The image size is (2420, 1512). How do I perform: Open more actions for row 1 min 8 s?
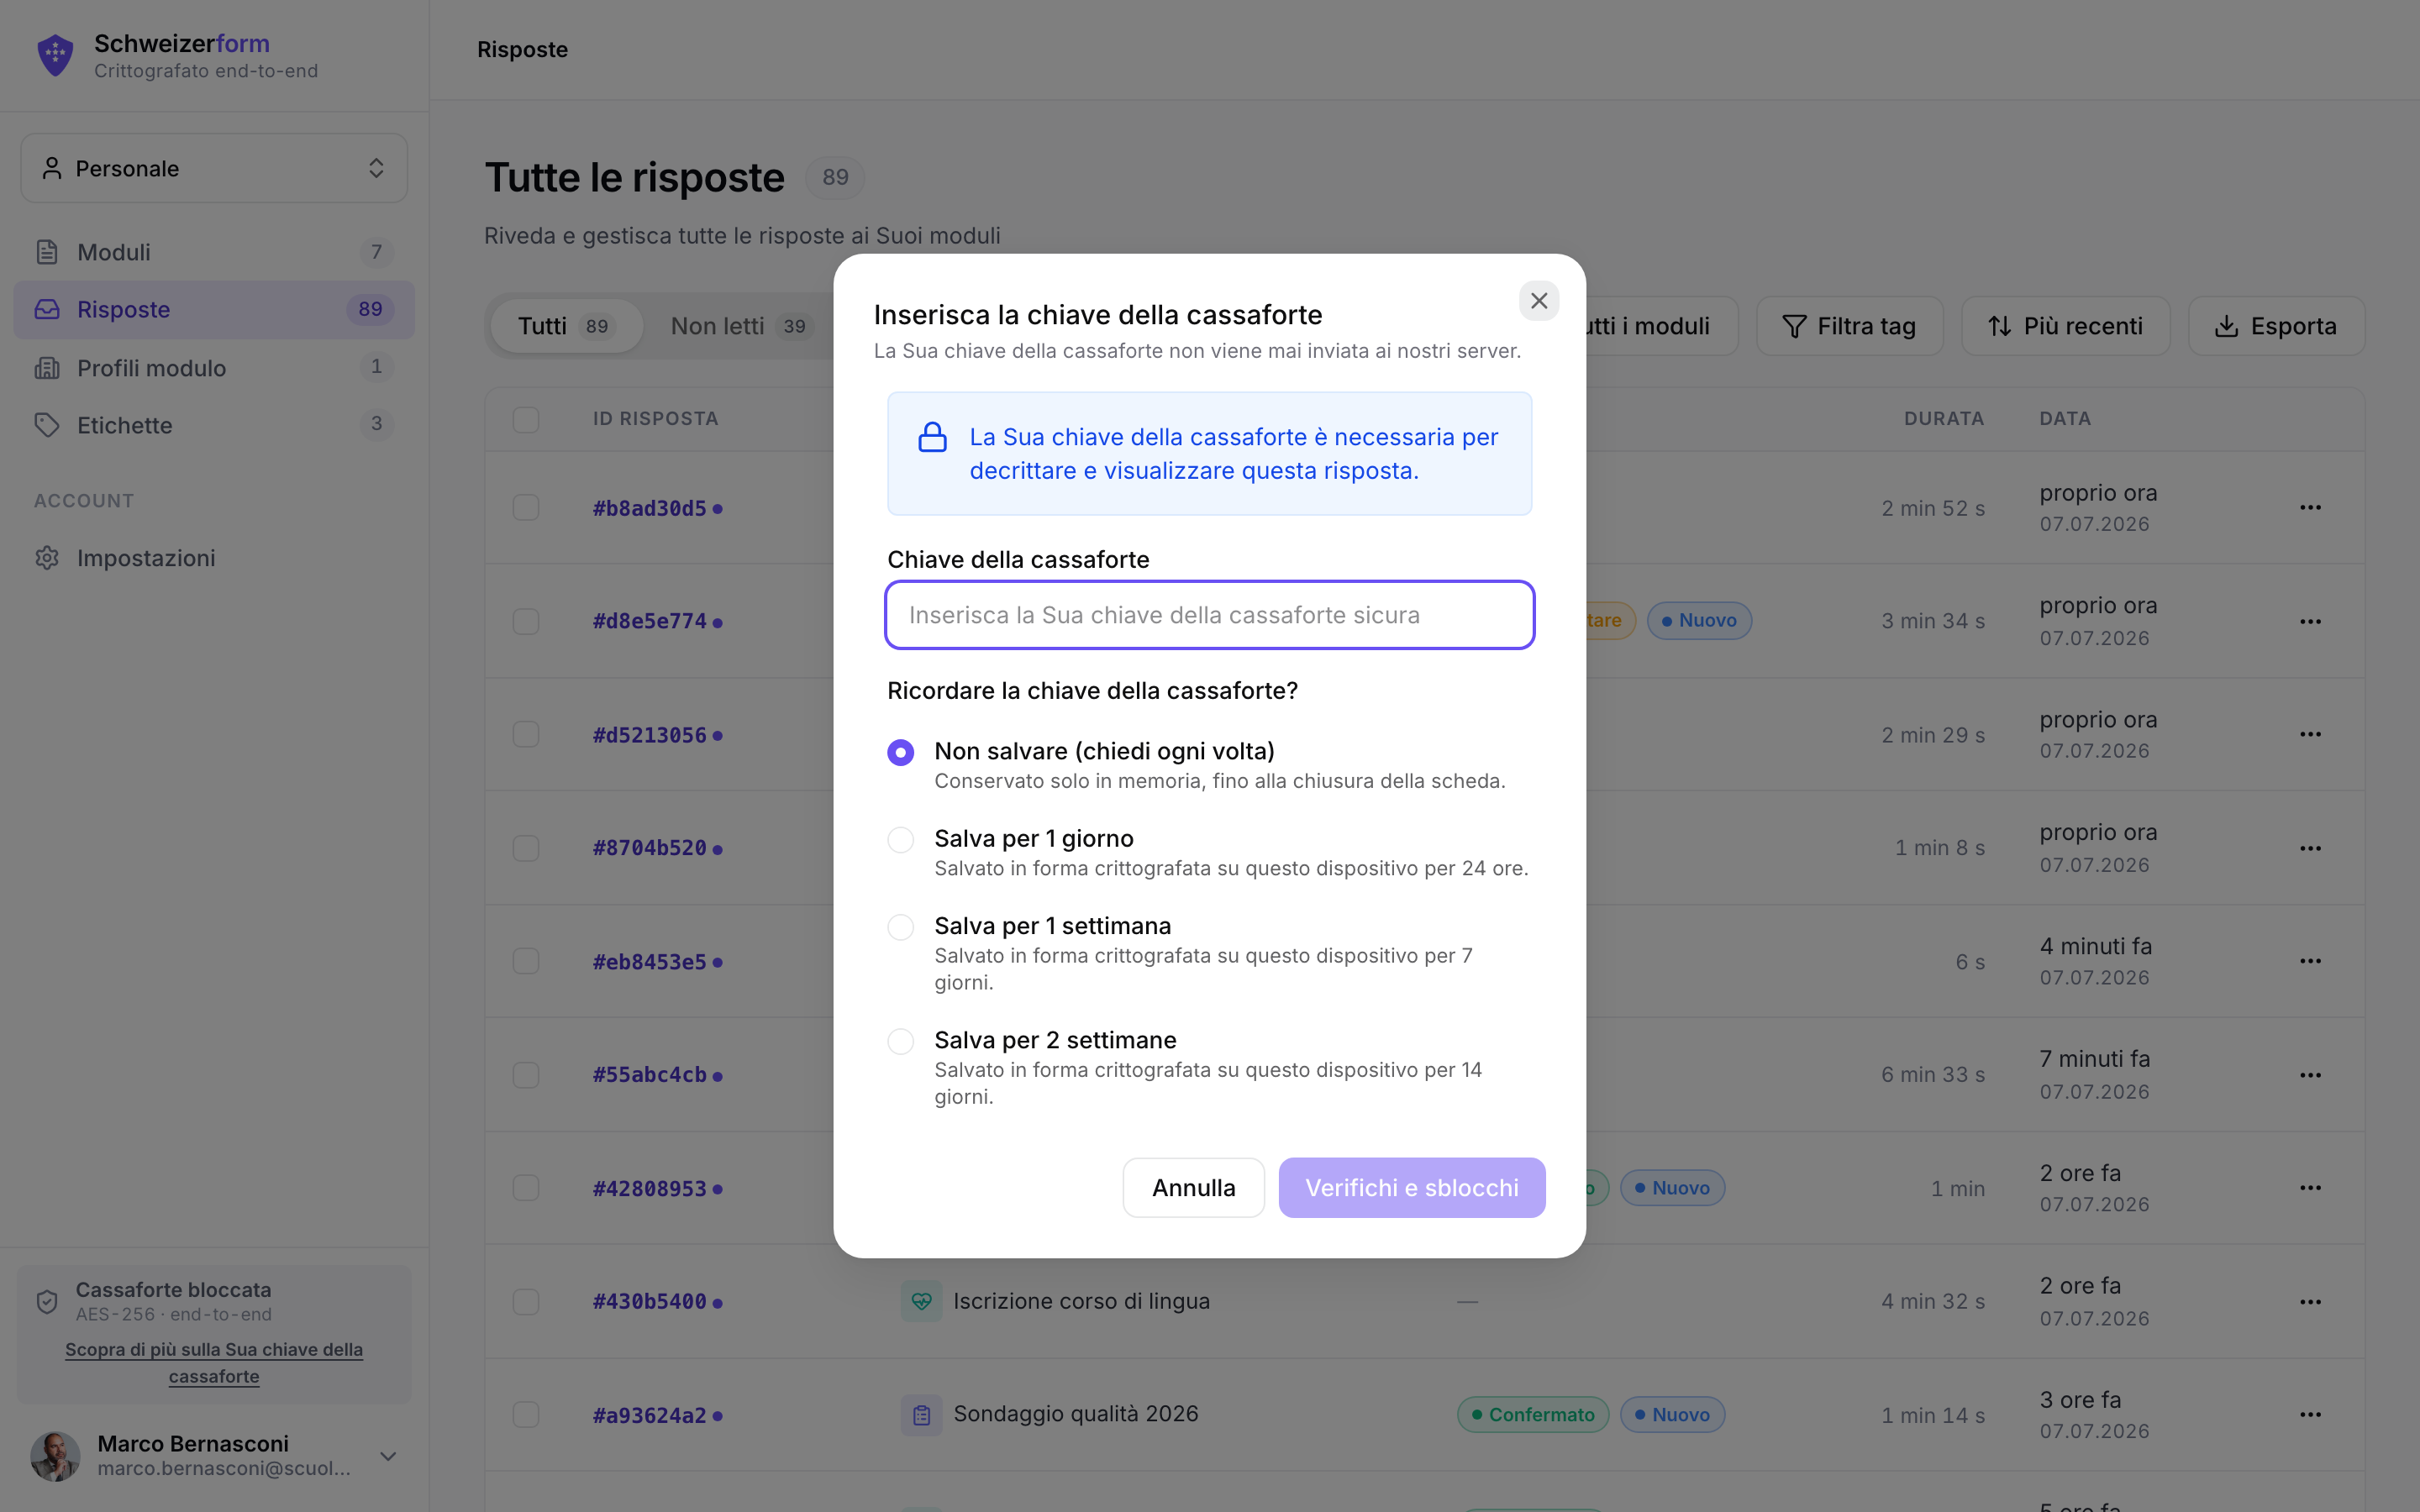tap(2310, 848)
